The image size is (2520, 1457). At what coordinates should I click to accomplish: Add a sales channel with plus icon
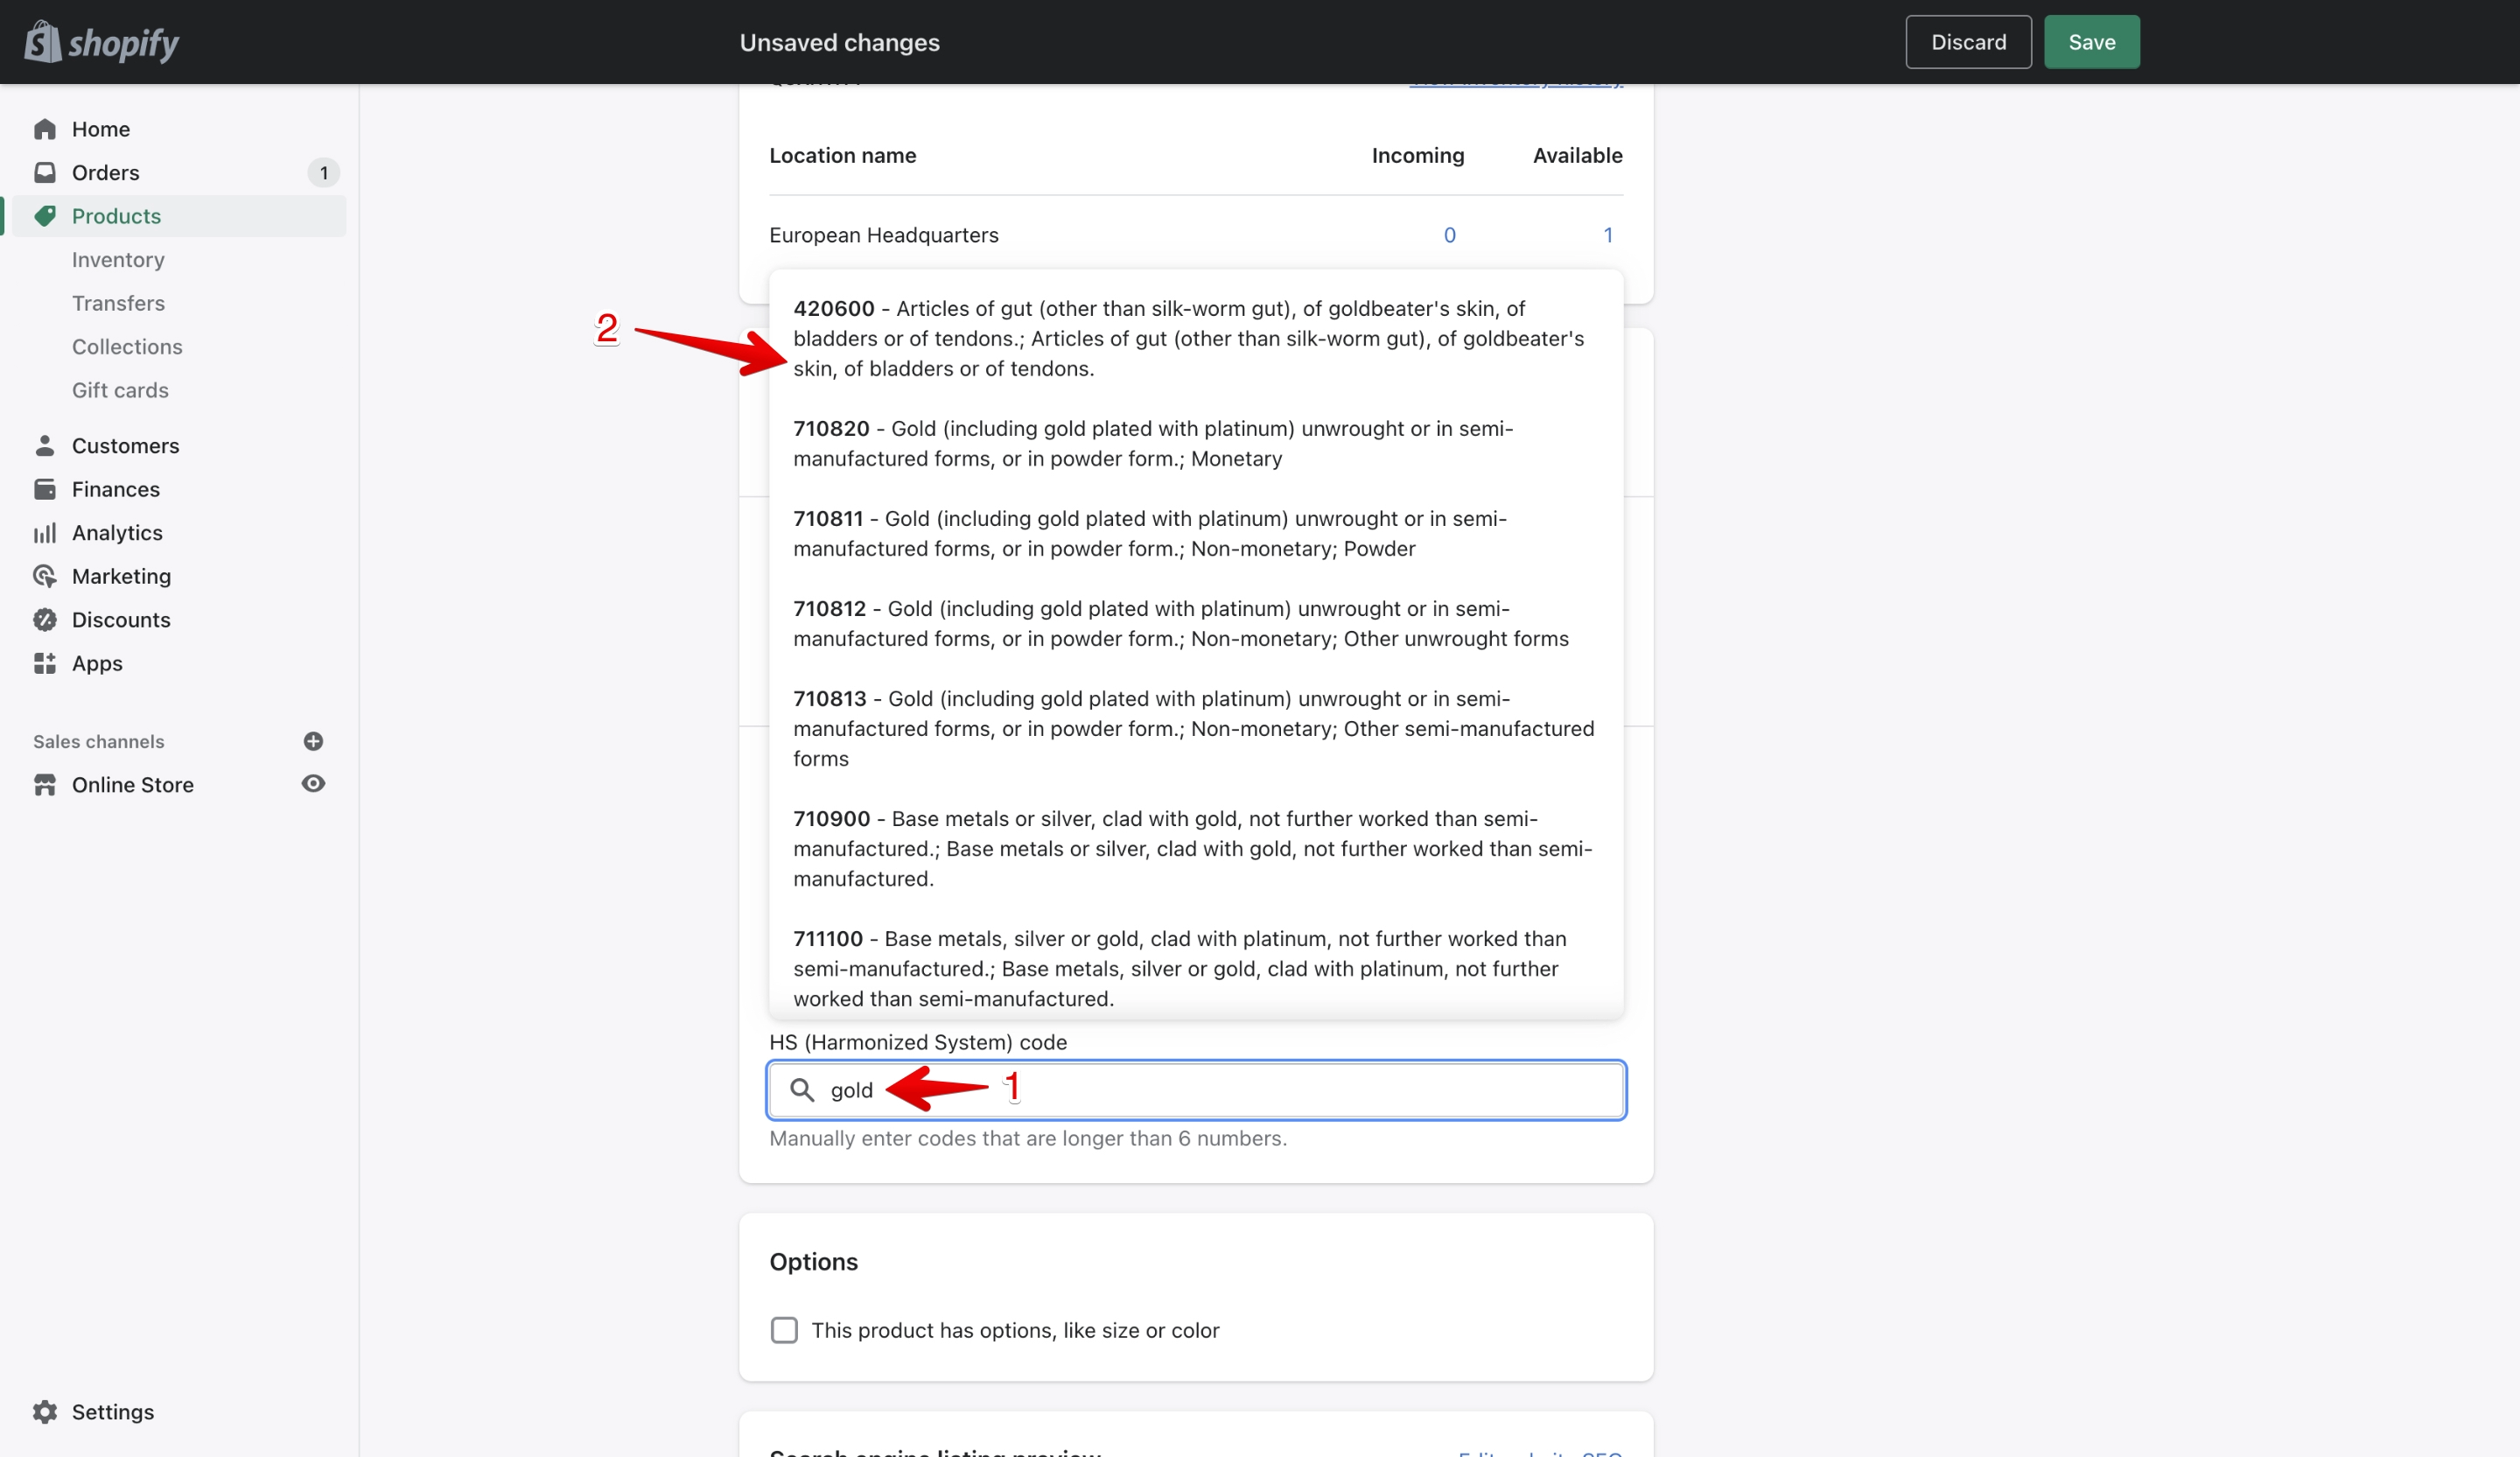(313, 741)
